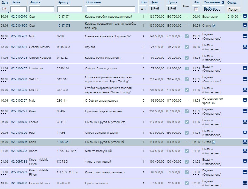Click car icon in SACHS 312 317 row

pyautogui.click(x=245, y=79)
